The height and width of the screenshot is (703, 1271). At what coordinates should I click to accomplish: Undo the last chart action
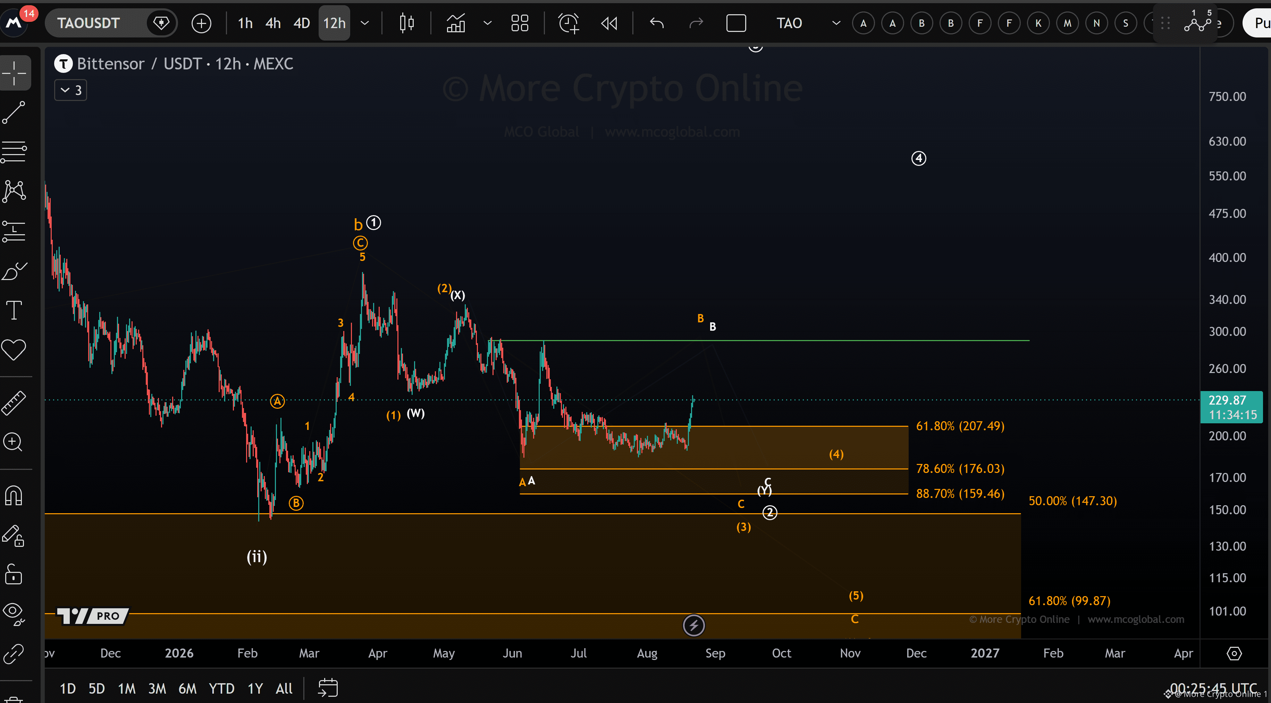click(x=657, y=23)
